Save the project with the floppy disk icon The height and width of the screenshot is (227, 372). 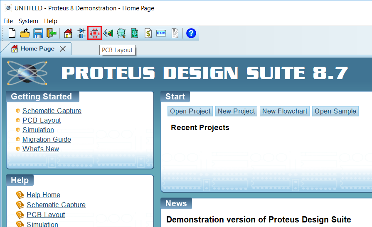pyautogui.click(x=38, y=33)
